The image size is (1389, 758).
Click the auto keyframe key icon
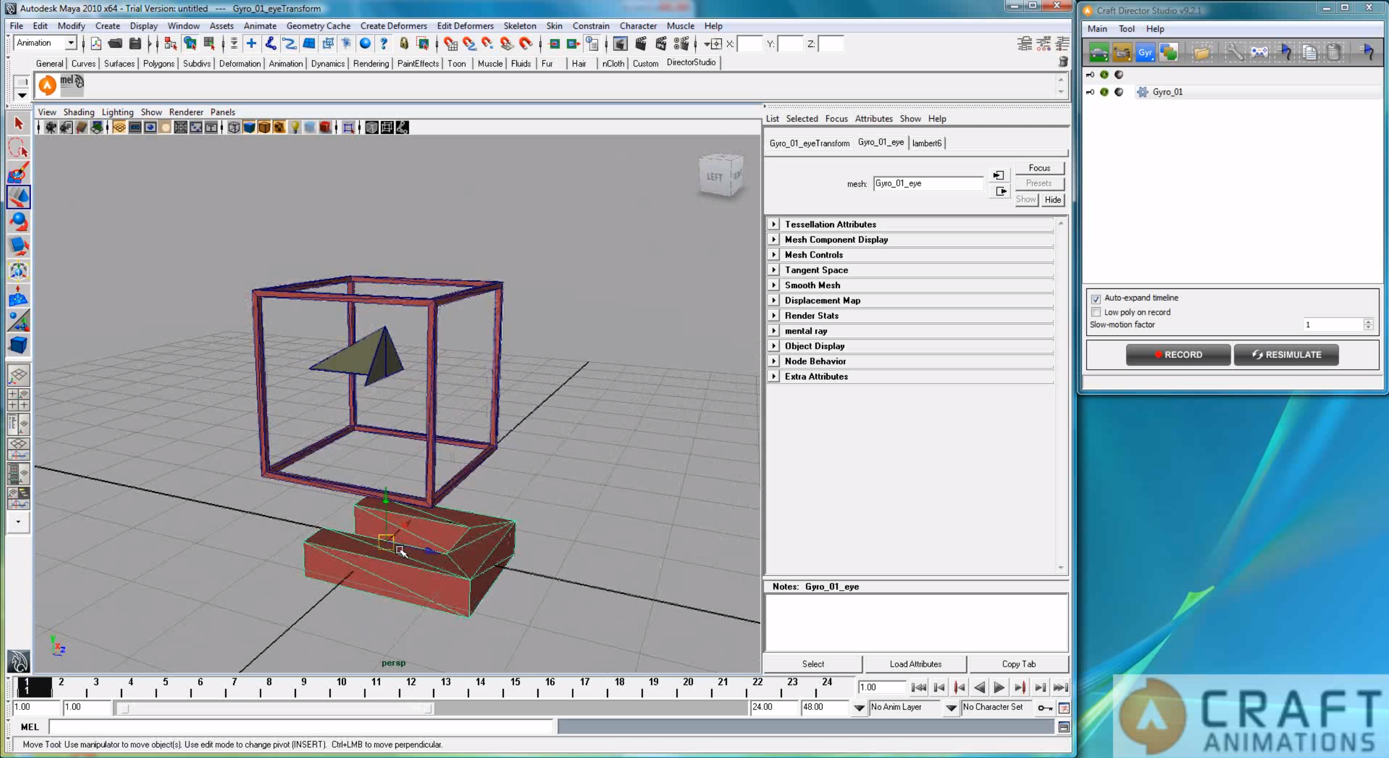1044,708
